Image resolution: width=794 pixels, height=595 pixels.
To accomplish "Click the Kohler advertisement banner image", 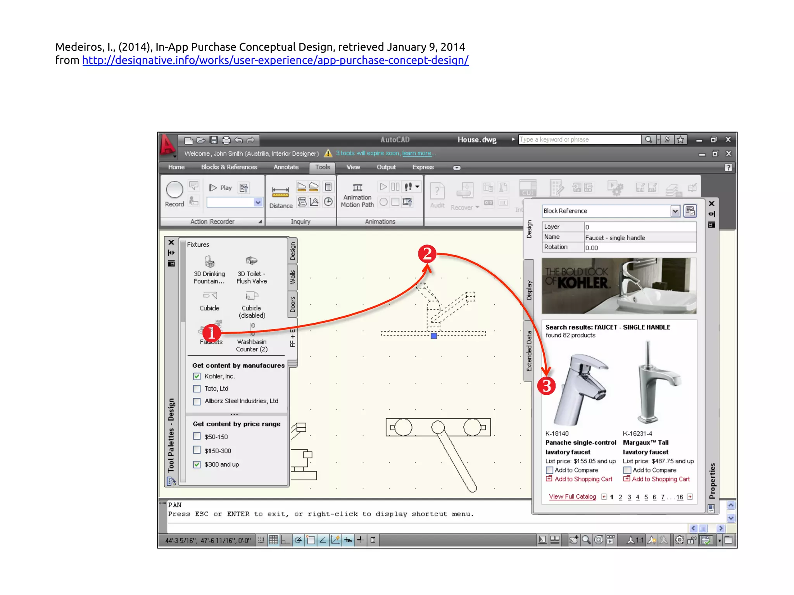I will click(x=619, y=286).
